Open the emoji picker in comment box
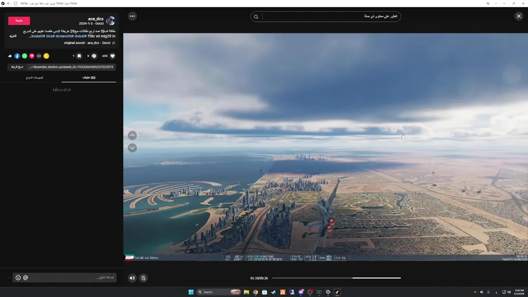This screenshot has height=297, width=528. tap(18, 278)
